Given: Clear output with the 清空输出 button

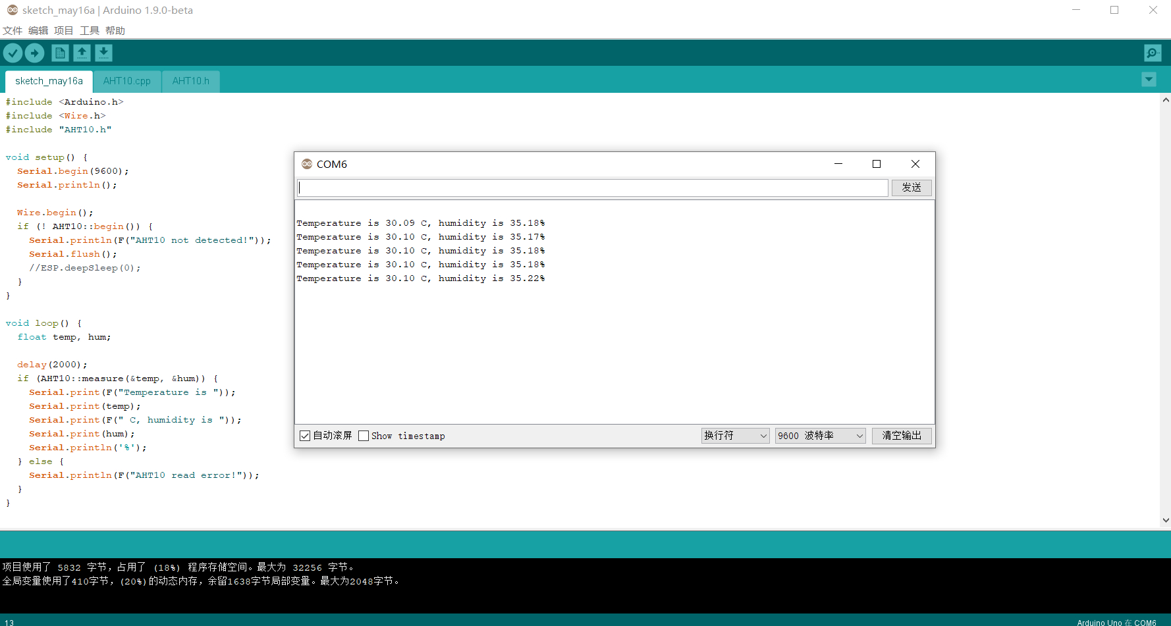Looking at the screenshot, I should tap(901, 435).
